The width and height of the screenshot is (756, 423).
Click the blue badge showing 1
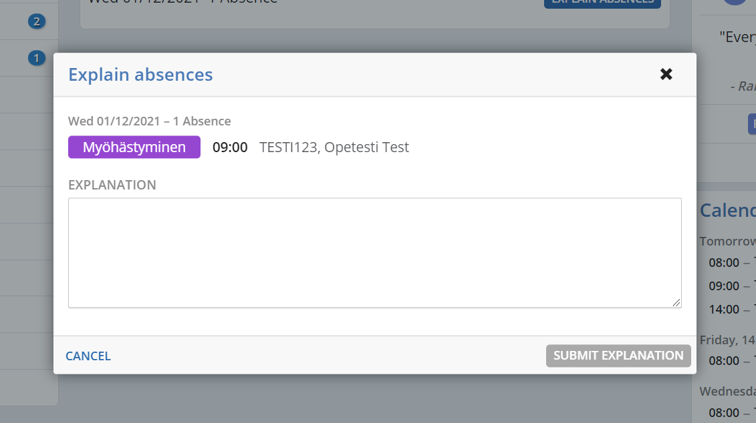tap(36, 58)
